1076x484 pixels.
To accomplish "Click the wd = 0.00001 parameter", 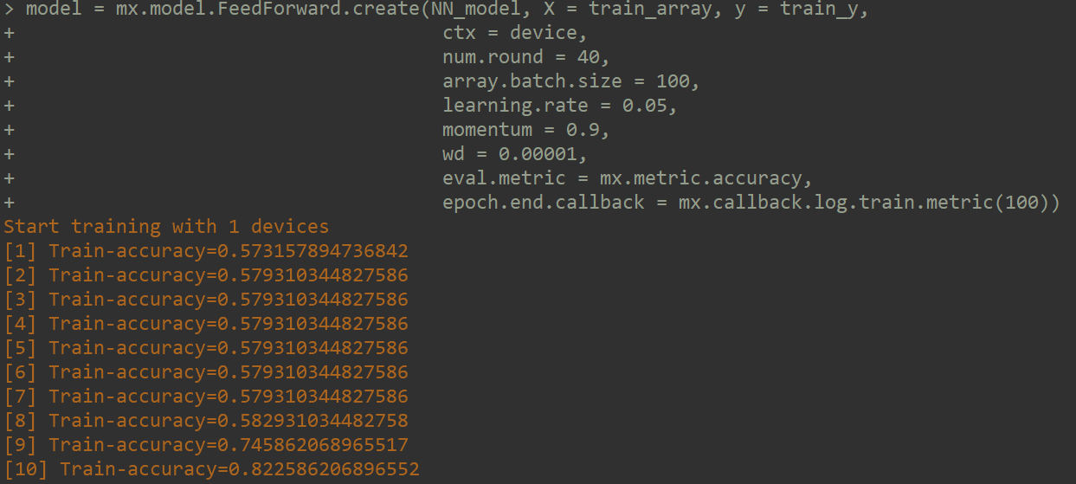I will pos(515,154).
